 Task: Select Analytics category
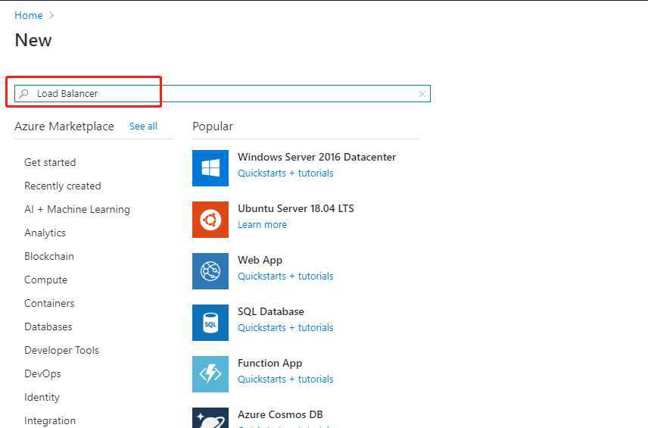(x=45, y=233)
